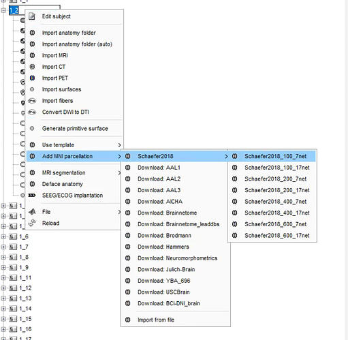Select Download: Neuromorphometrics atlas
Screen dimensions: 348x340
(x=176, y=258)
